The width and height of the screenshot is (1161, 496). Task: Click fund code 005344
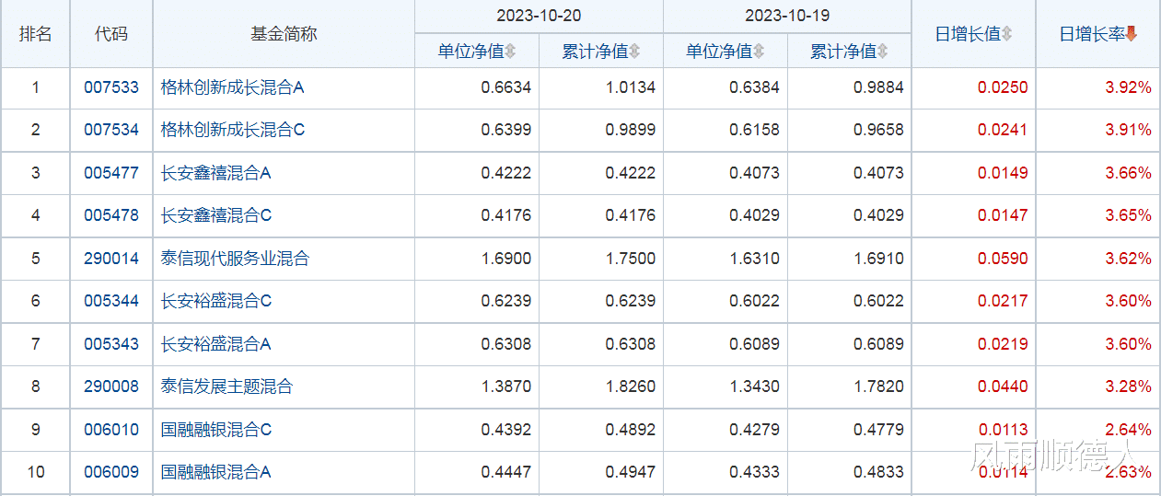click(x=111, y=301)
